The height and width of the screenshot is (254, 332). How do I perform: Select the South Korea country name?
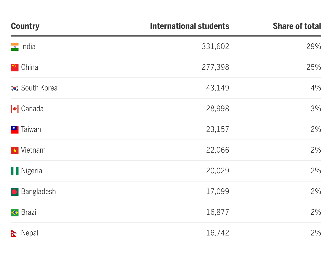pos(39,88)
